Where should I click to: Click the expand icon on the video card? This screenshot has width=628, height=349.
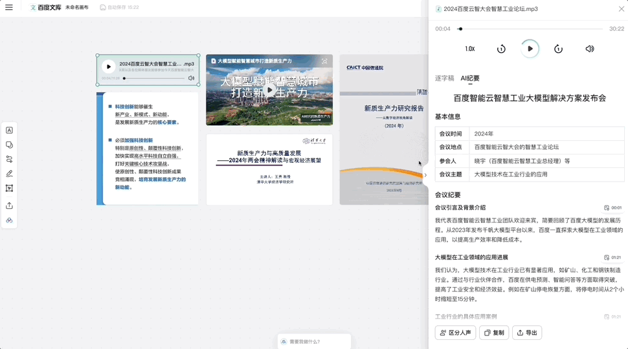(x=324, y=61)
